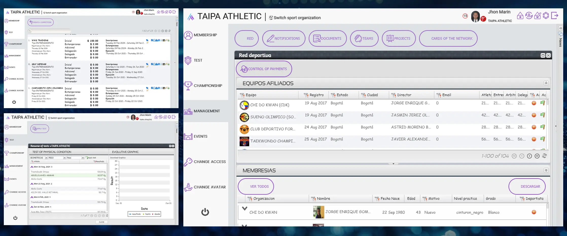This screenshot has height=236, width=567.
Task: Open the 15 notifications badge in large window
Action: pos(465,16)
